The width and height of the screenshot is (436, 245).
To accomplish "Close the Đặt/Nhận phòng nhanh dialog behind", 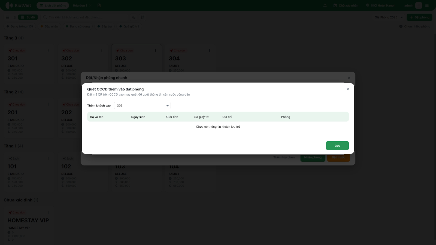I will [x=349, y=78].
